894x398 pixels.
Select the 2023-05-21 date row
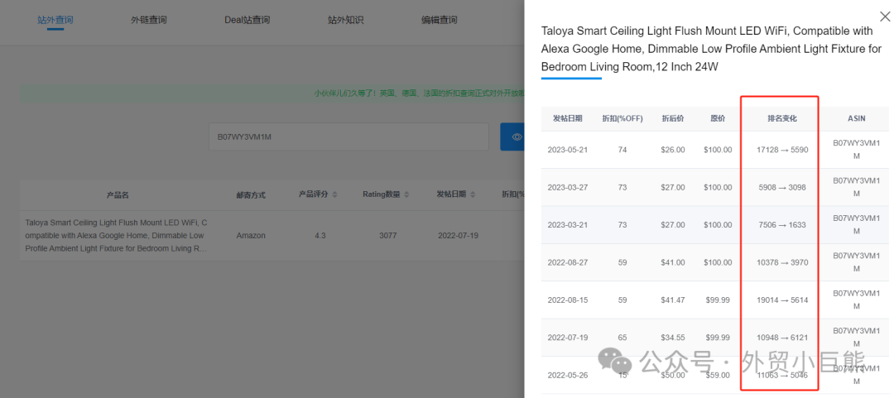pos(567,150)
